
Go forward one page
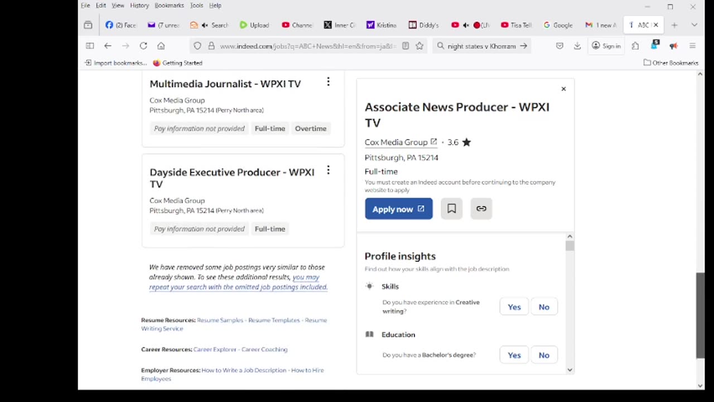(126, 46)
